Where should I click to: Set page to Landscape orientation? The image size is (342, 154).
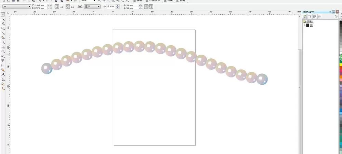pyautogui.click(x=61, y=7)
